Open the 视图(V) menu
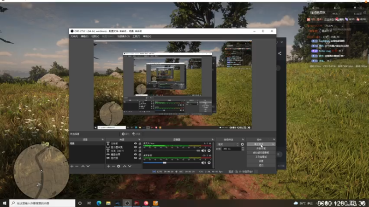 coord(95,36)
